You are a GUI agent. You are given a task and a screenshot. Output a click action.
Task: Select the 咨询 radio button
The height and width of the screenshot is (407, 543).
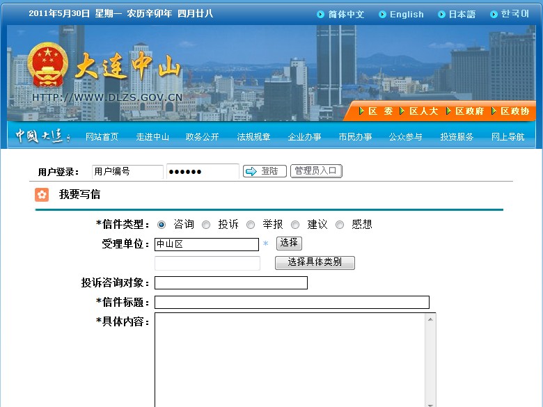(162, 225)
